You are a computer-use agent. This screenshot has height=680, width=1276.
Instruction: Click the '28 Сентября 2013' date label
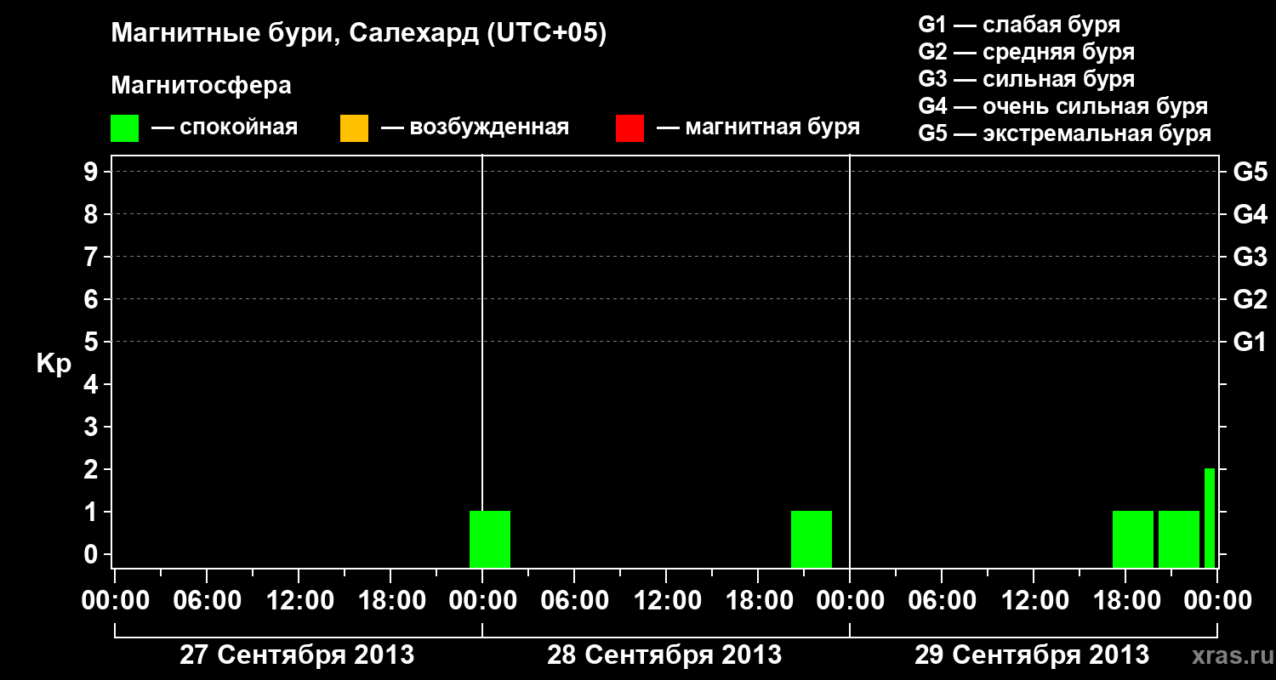pyautogui.click(x=664, y=654)
